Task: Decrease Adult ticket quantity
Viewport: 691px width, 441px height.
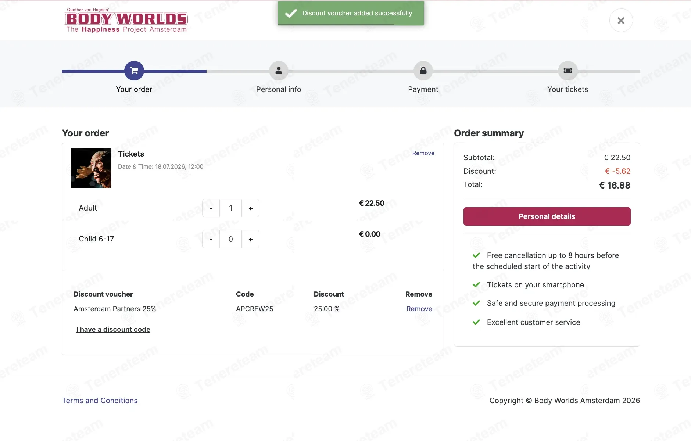Action: click(x=211, y=208)
